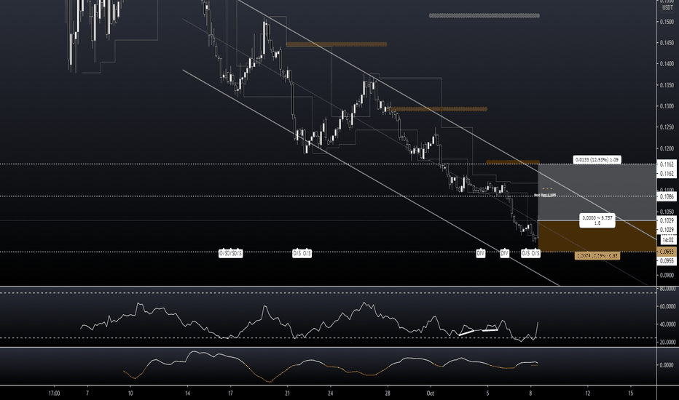The height and width of the screenshot is (400, 679).
Task: Click the 20.0000 level on RSI axis
Action: (667, 342)
